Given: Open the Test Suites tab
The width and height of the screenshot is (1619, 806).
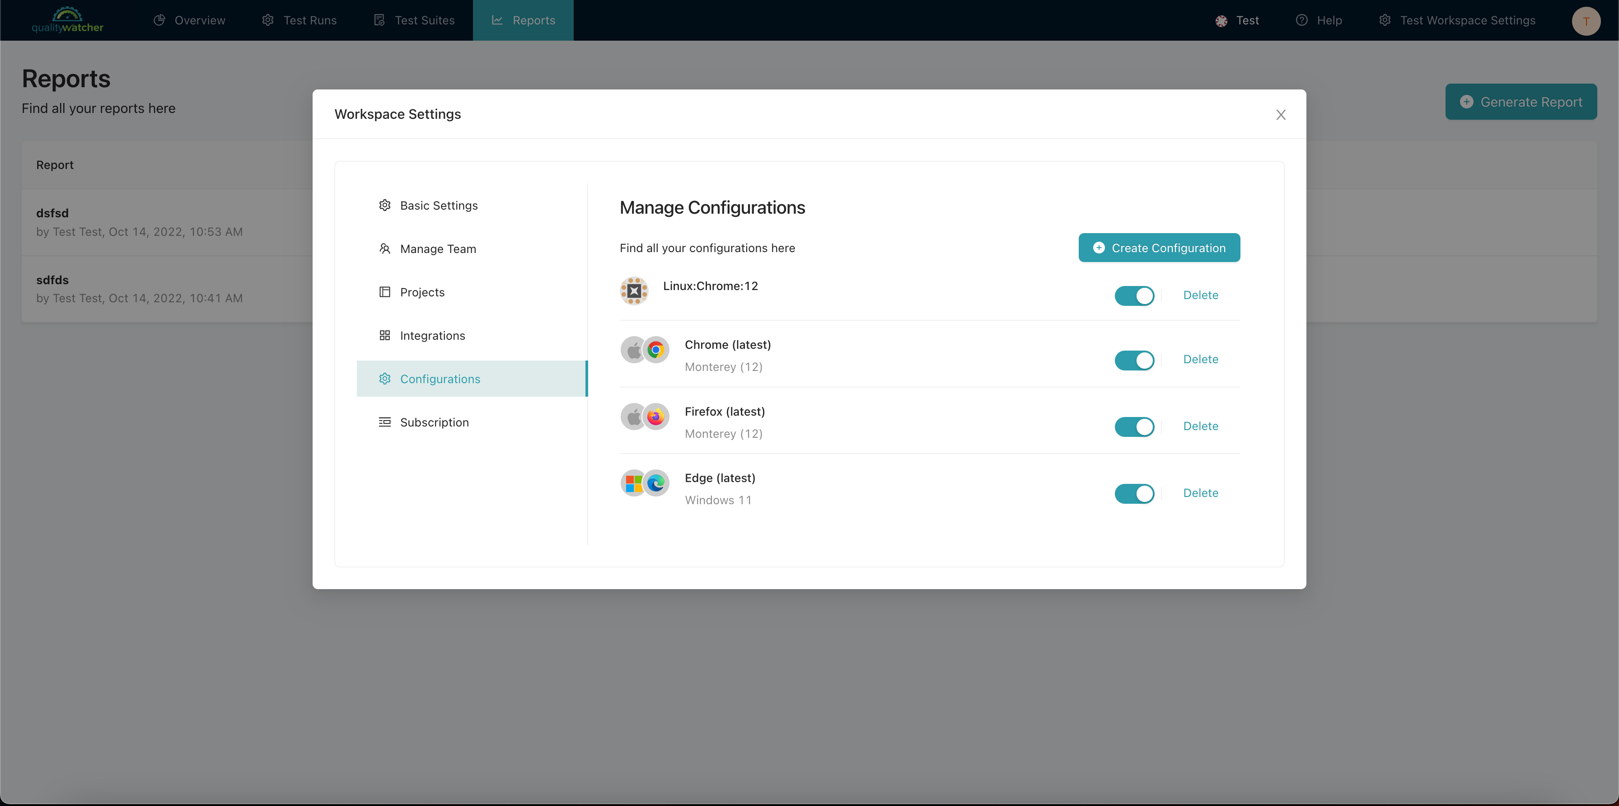Looking at the screenshot, I should [413, 20].
